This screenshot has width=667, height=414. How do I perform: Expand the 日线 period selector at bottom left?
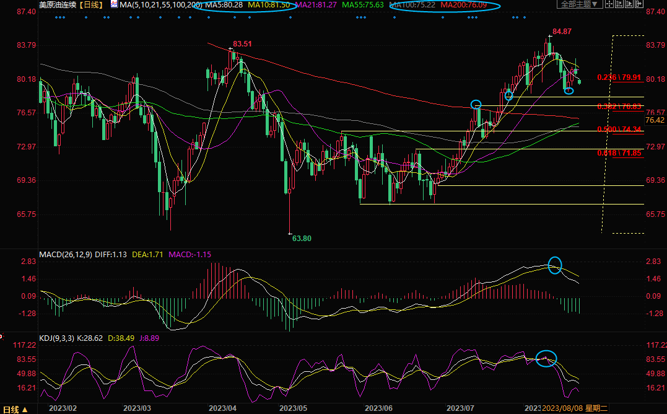click(15, 409)
